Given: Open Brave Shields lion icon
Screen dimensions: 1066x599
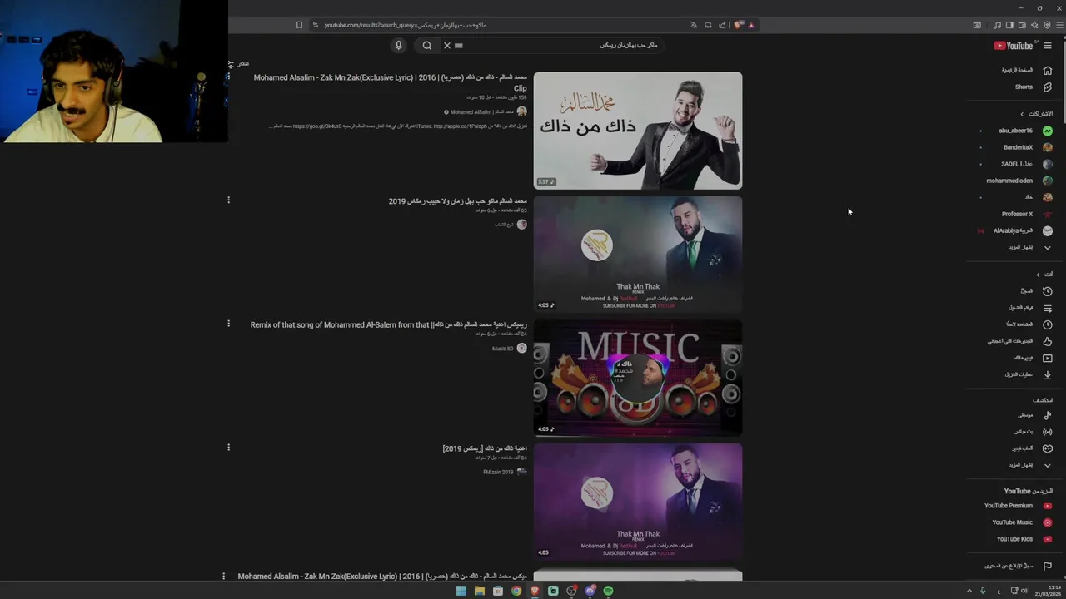Looking at the screenshot, I should tap(738, 25).
